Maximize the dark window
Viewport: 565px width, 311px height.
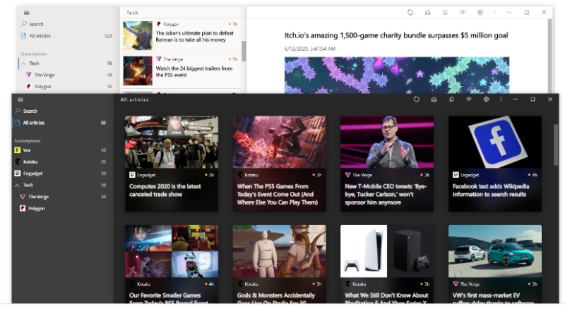click(x=533, y=99)
